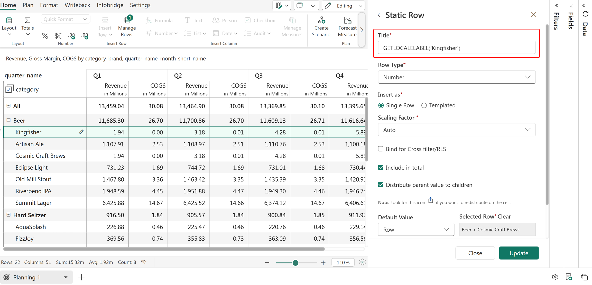Click the grid settings gear icon
The height and width of the screenshot is (285, 592).
tap(362, 262)
